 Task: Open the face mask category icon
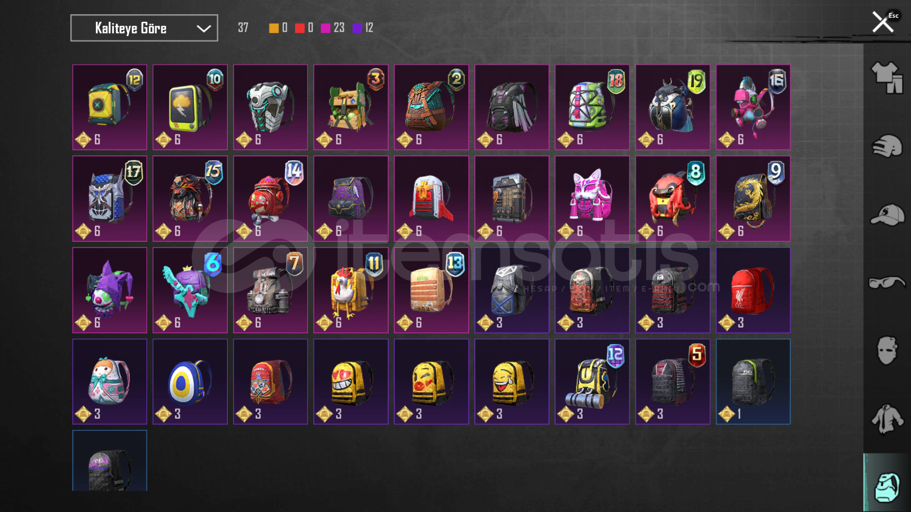887,351
